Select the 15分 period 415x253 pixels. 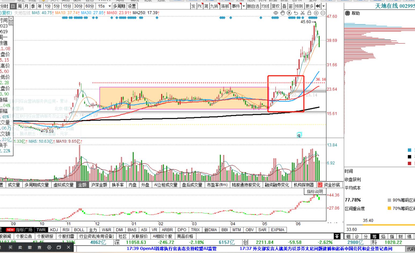(67, 6)
